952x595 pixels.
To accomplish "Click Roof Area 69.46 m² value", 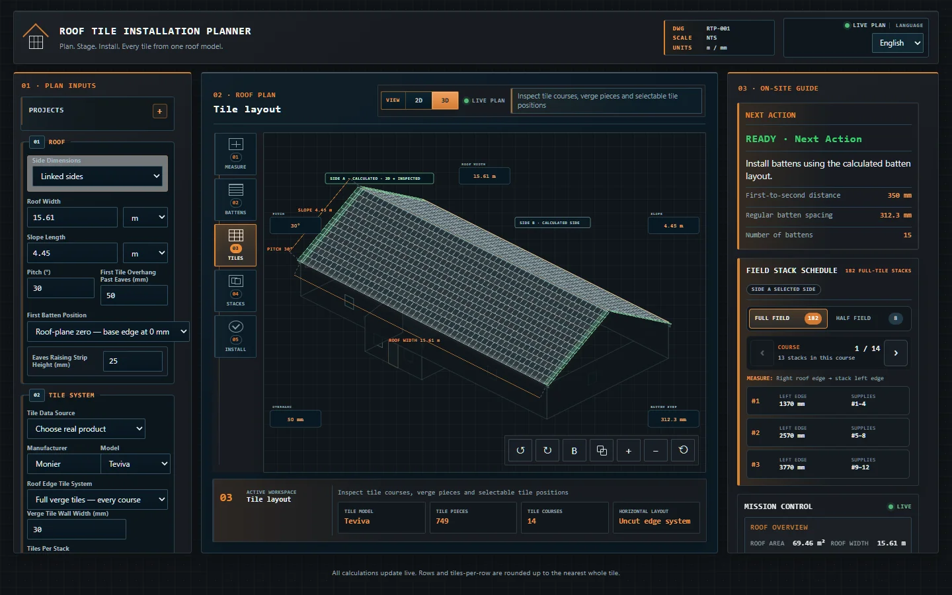I will (809, 543).
